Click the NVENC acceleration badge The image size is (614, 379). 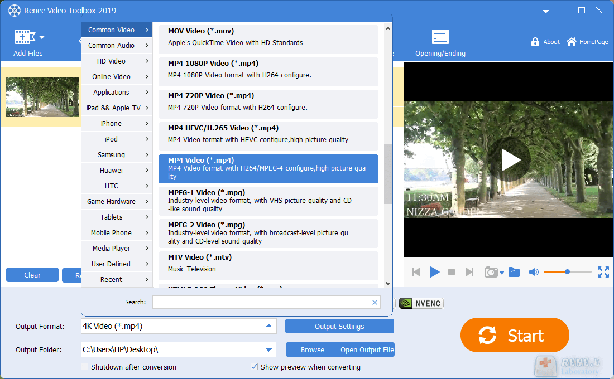point(421,304)
